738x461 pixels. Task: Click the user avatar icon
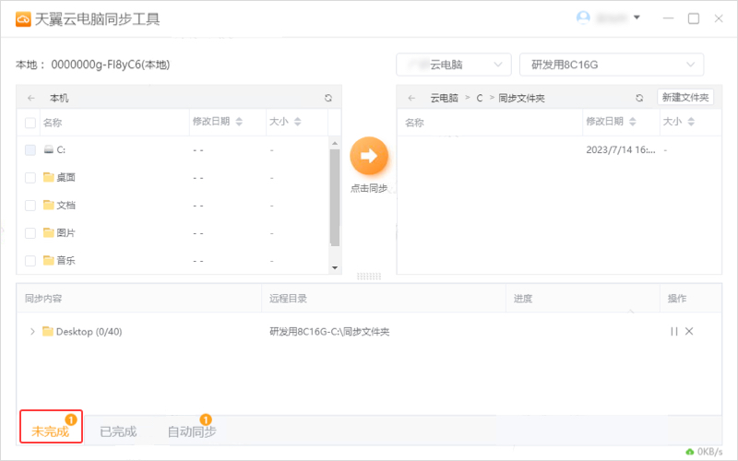pyautogui.click(x=583, y=18)
